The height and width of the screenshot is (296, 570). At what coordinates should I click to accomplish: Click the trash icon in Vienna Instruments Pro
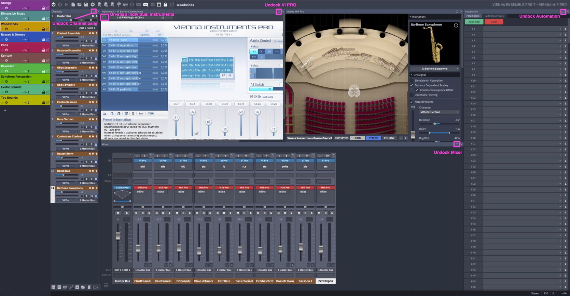126,113
